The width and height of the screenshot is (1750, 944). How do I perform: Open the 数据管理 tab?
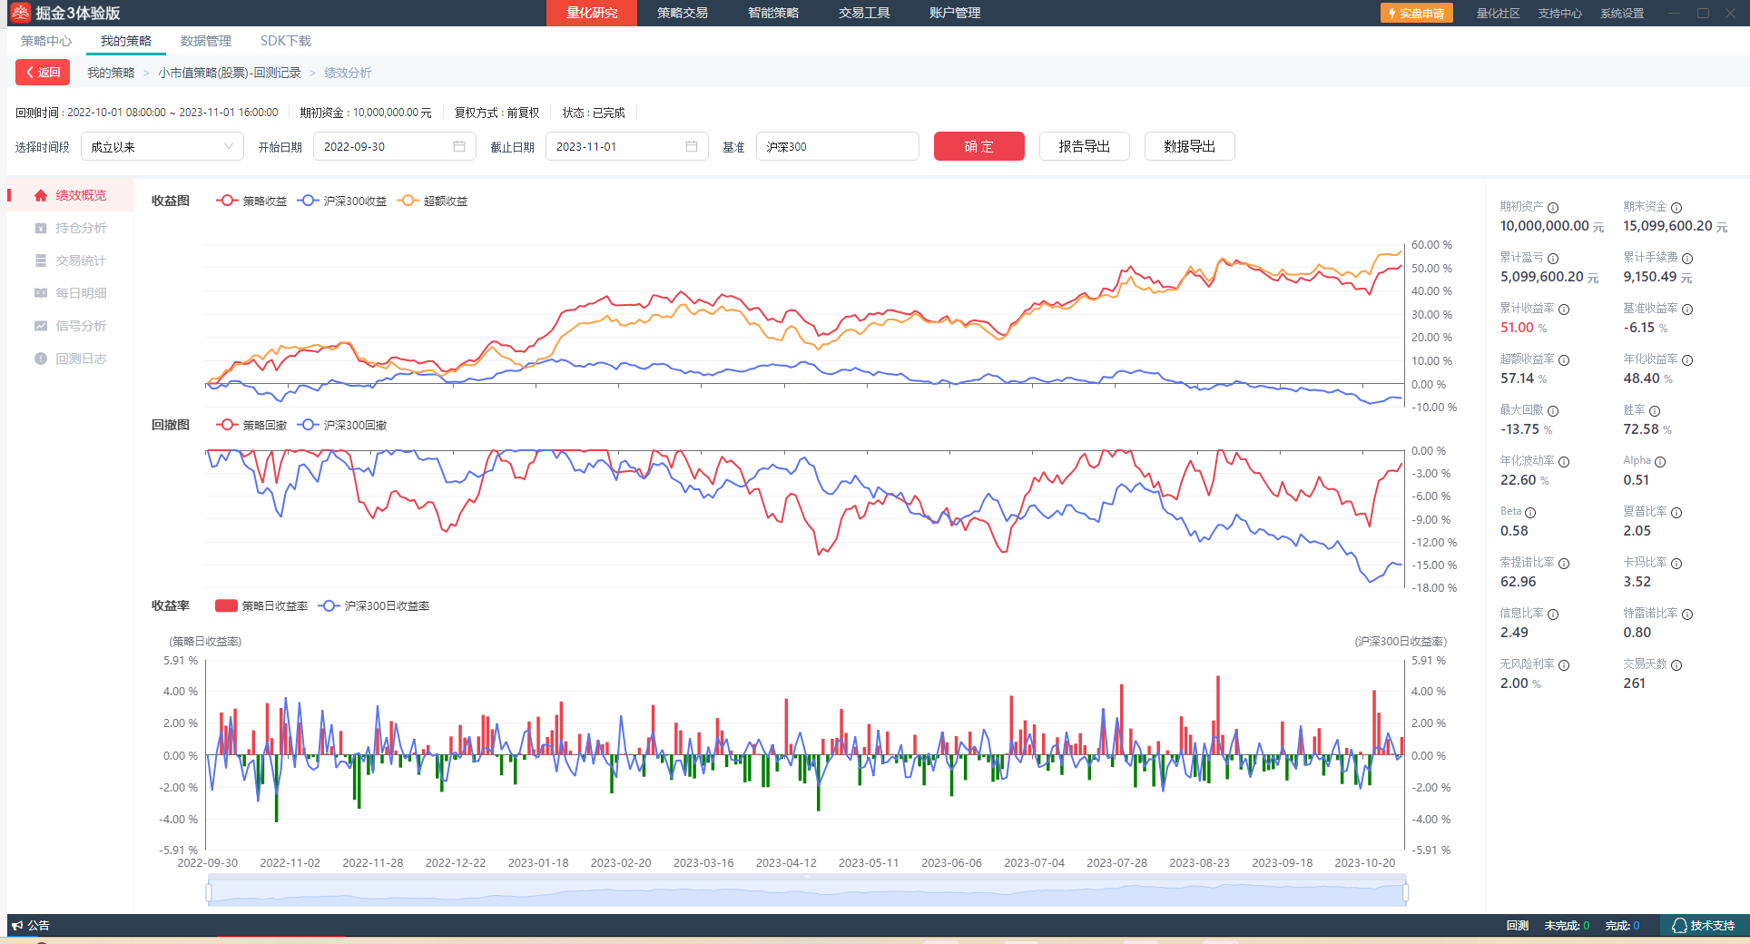[206, 41]
